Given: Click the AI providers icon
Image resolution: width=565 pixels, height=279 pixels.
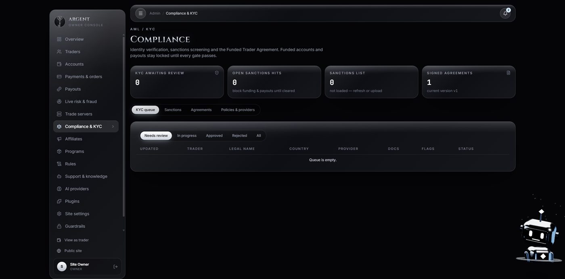Looking at the screenshot, I should coord(59,189).
